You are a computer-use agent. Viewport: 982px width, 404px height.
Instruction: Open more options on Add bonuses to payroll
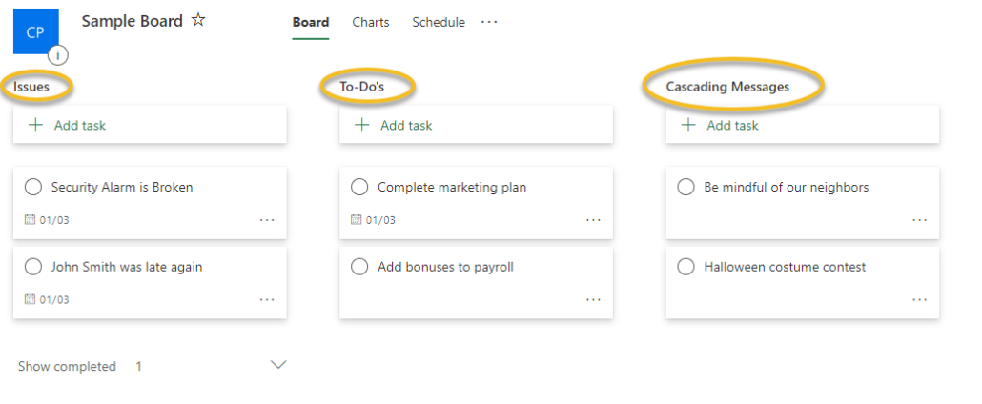tap(593, 299)
